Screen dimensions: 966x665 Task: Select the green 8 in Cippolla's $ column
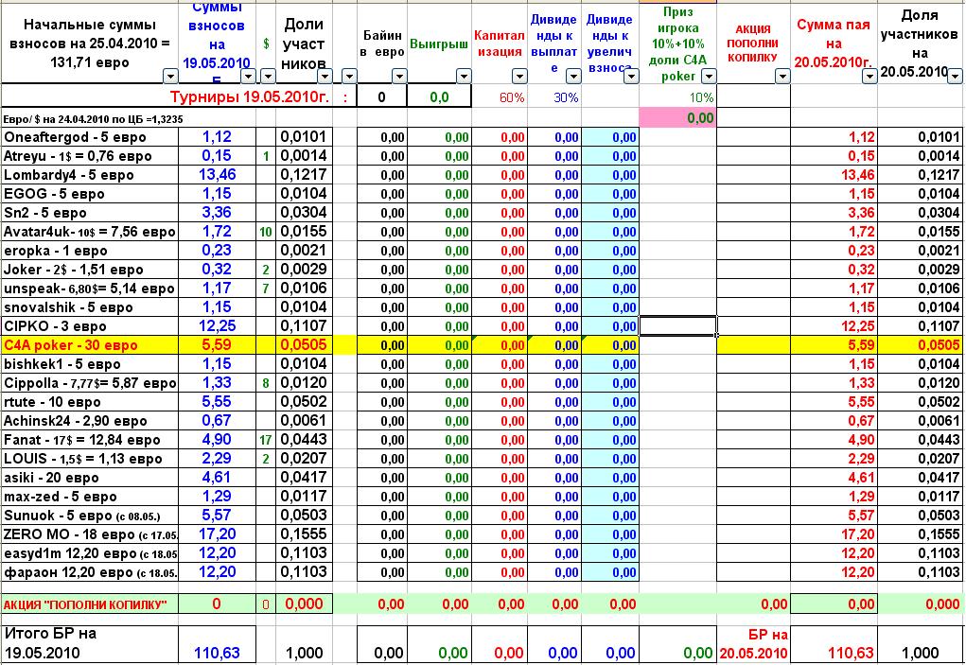pos(266,384)
